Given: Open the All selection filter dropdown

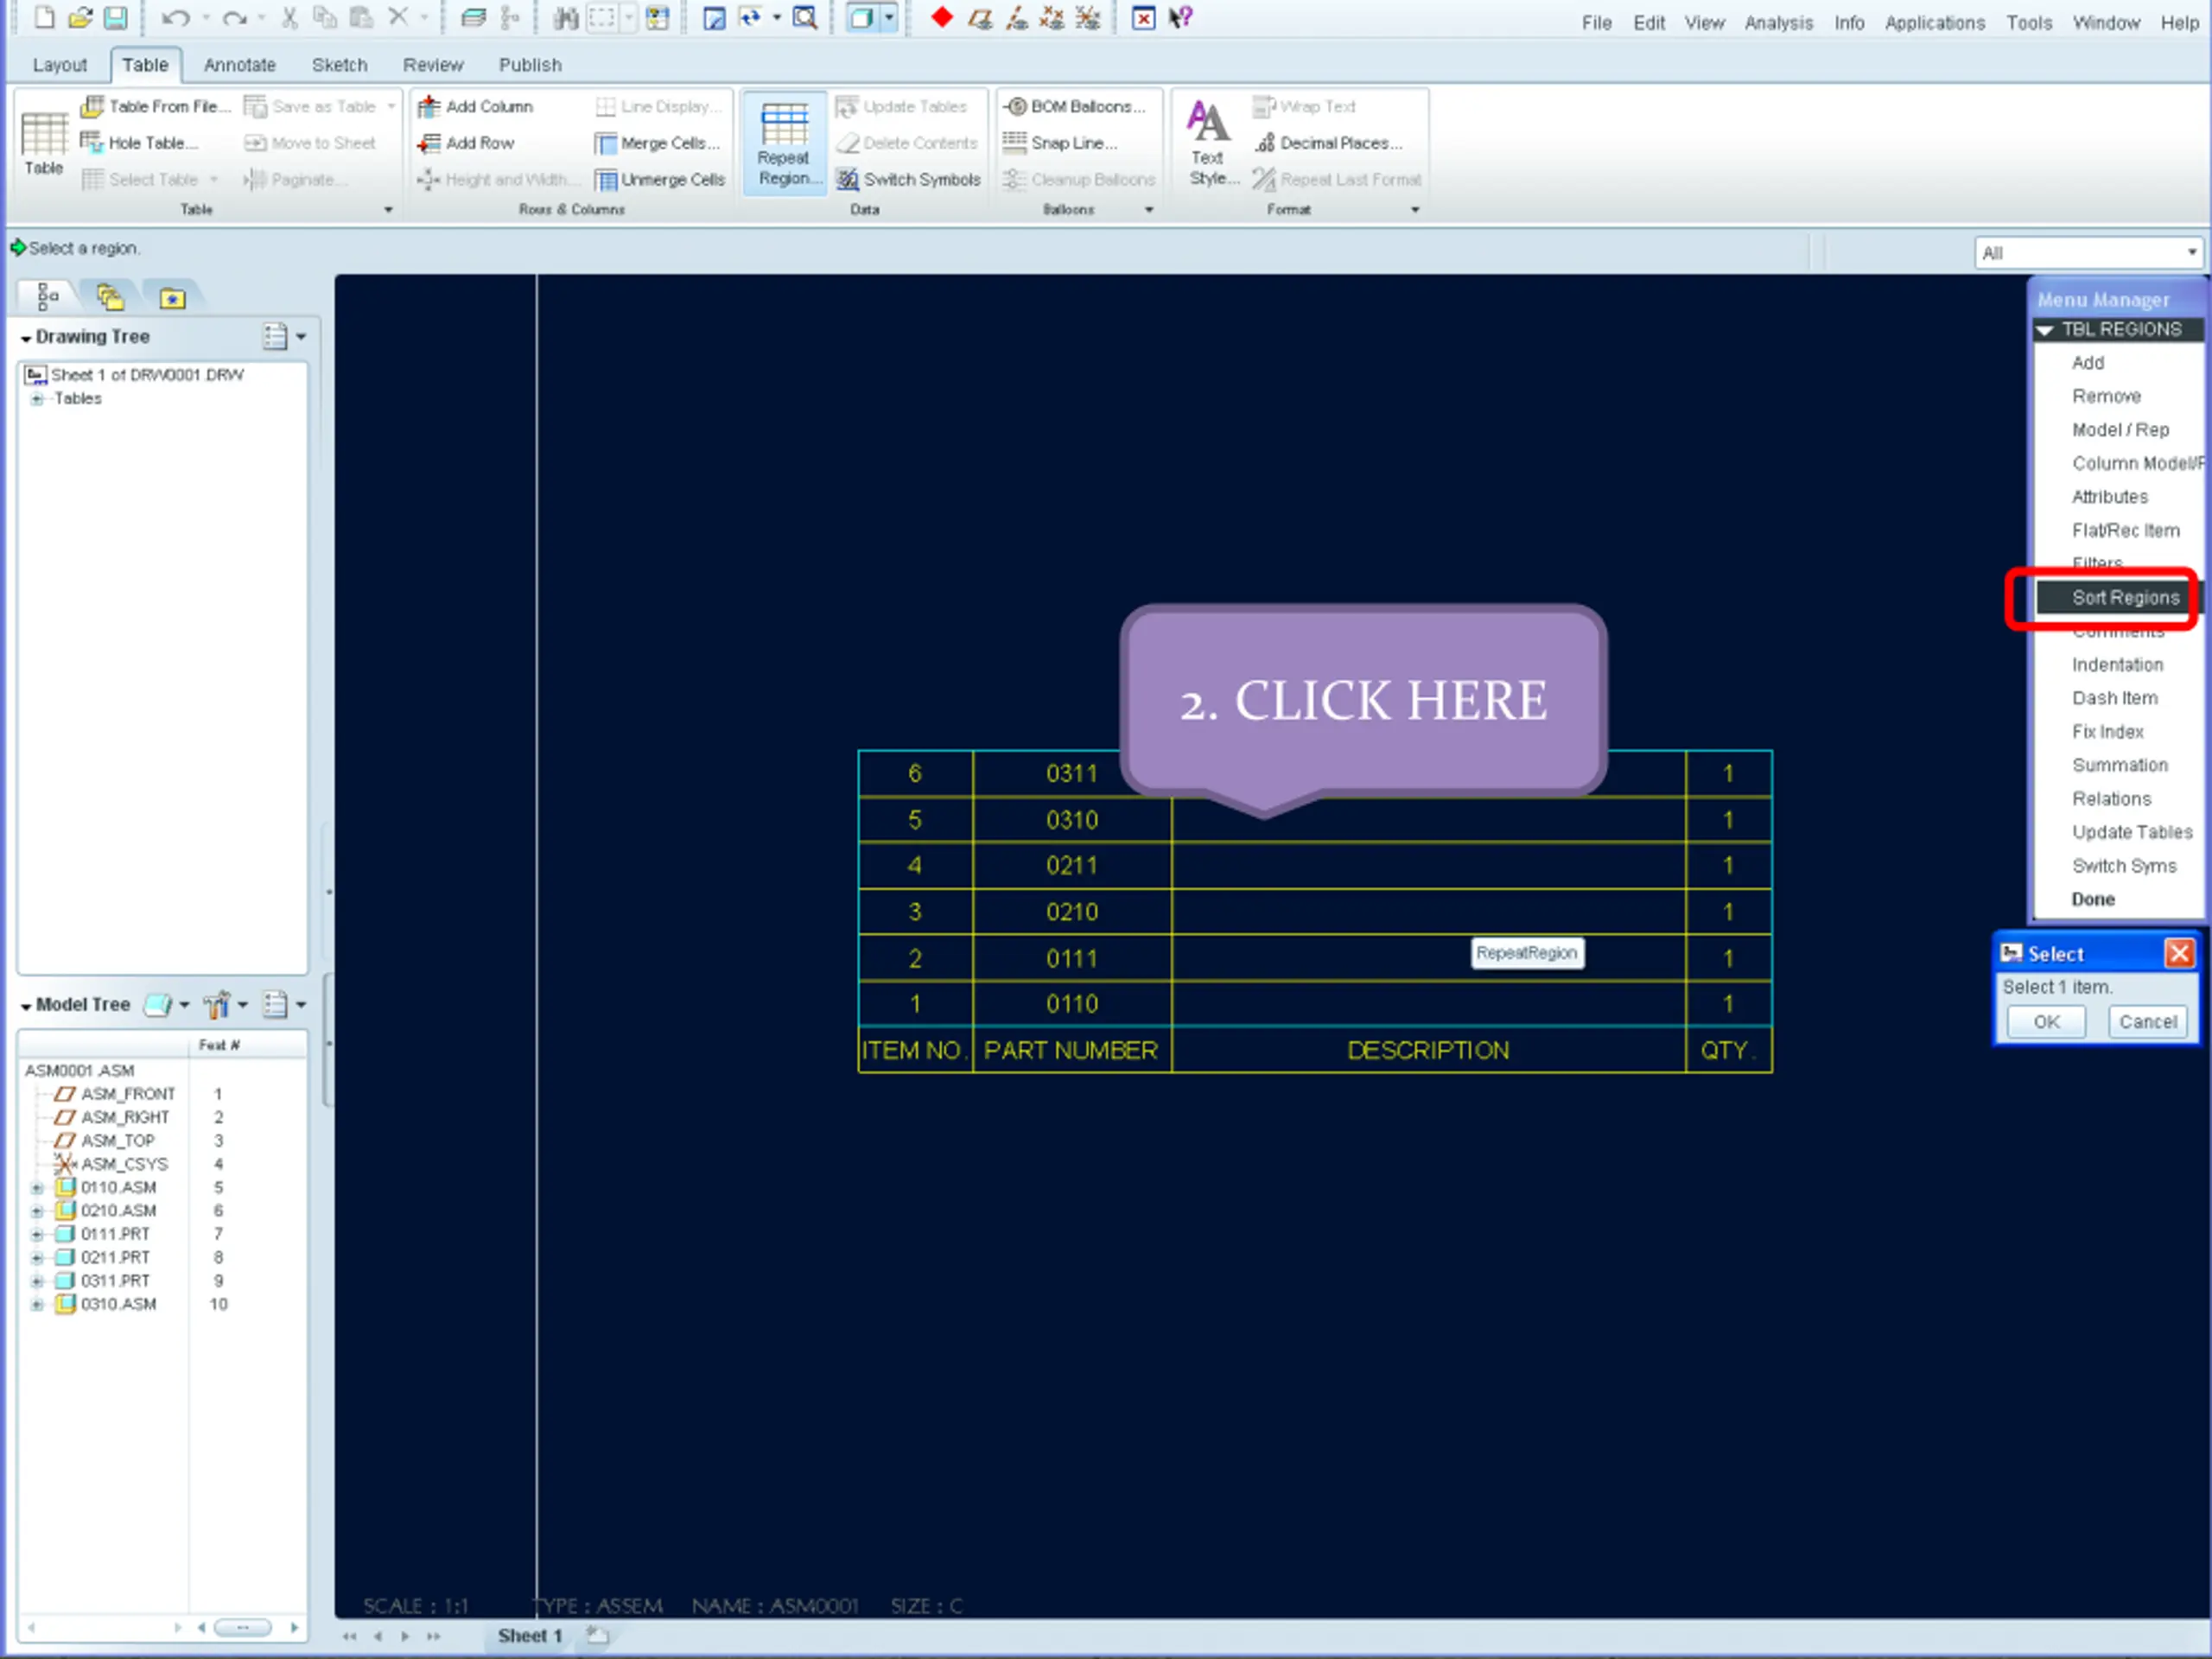Looking at the screenshot, I should [2089, 253].
